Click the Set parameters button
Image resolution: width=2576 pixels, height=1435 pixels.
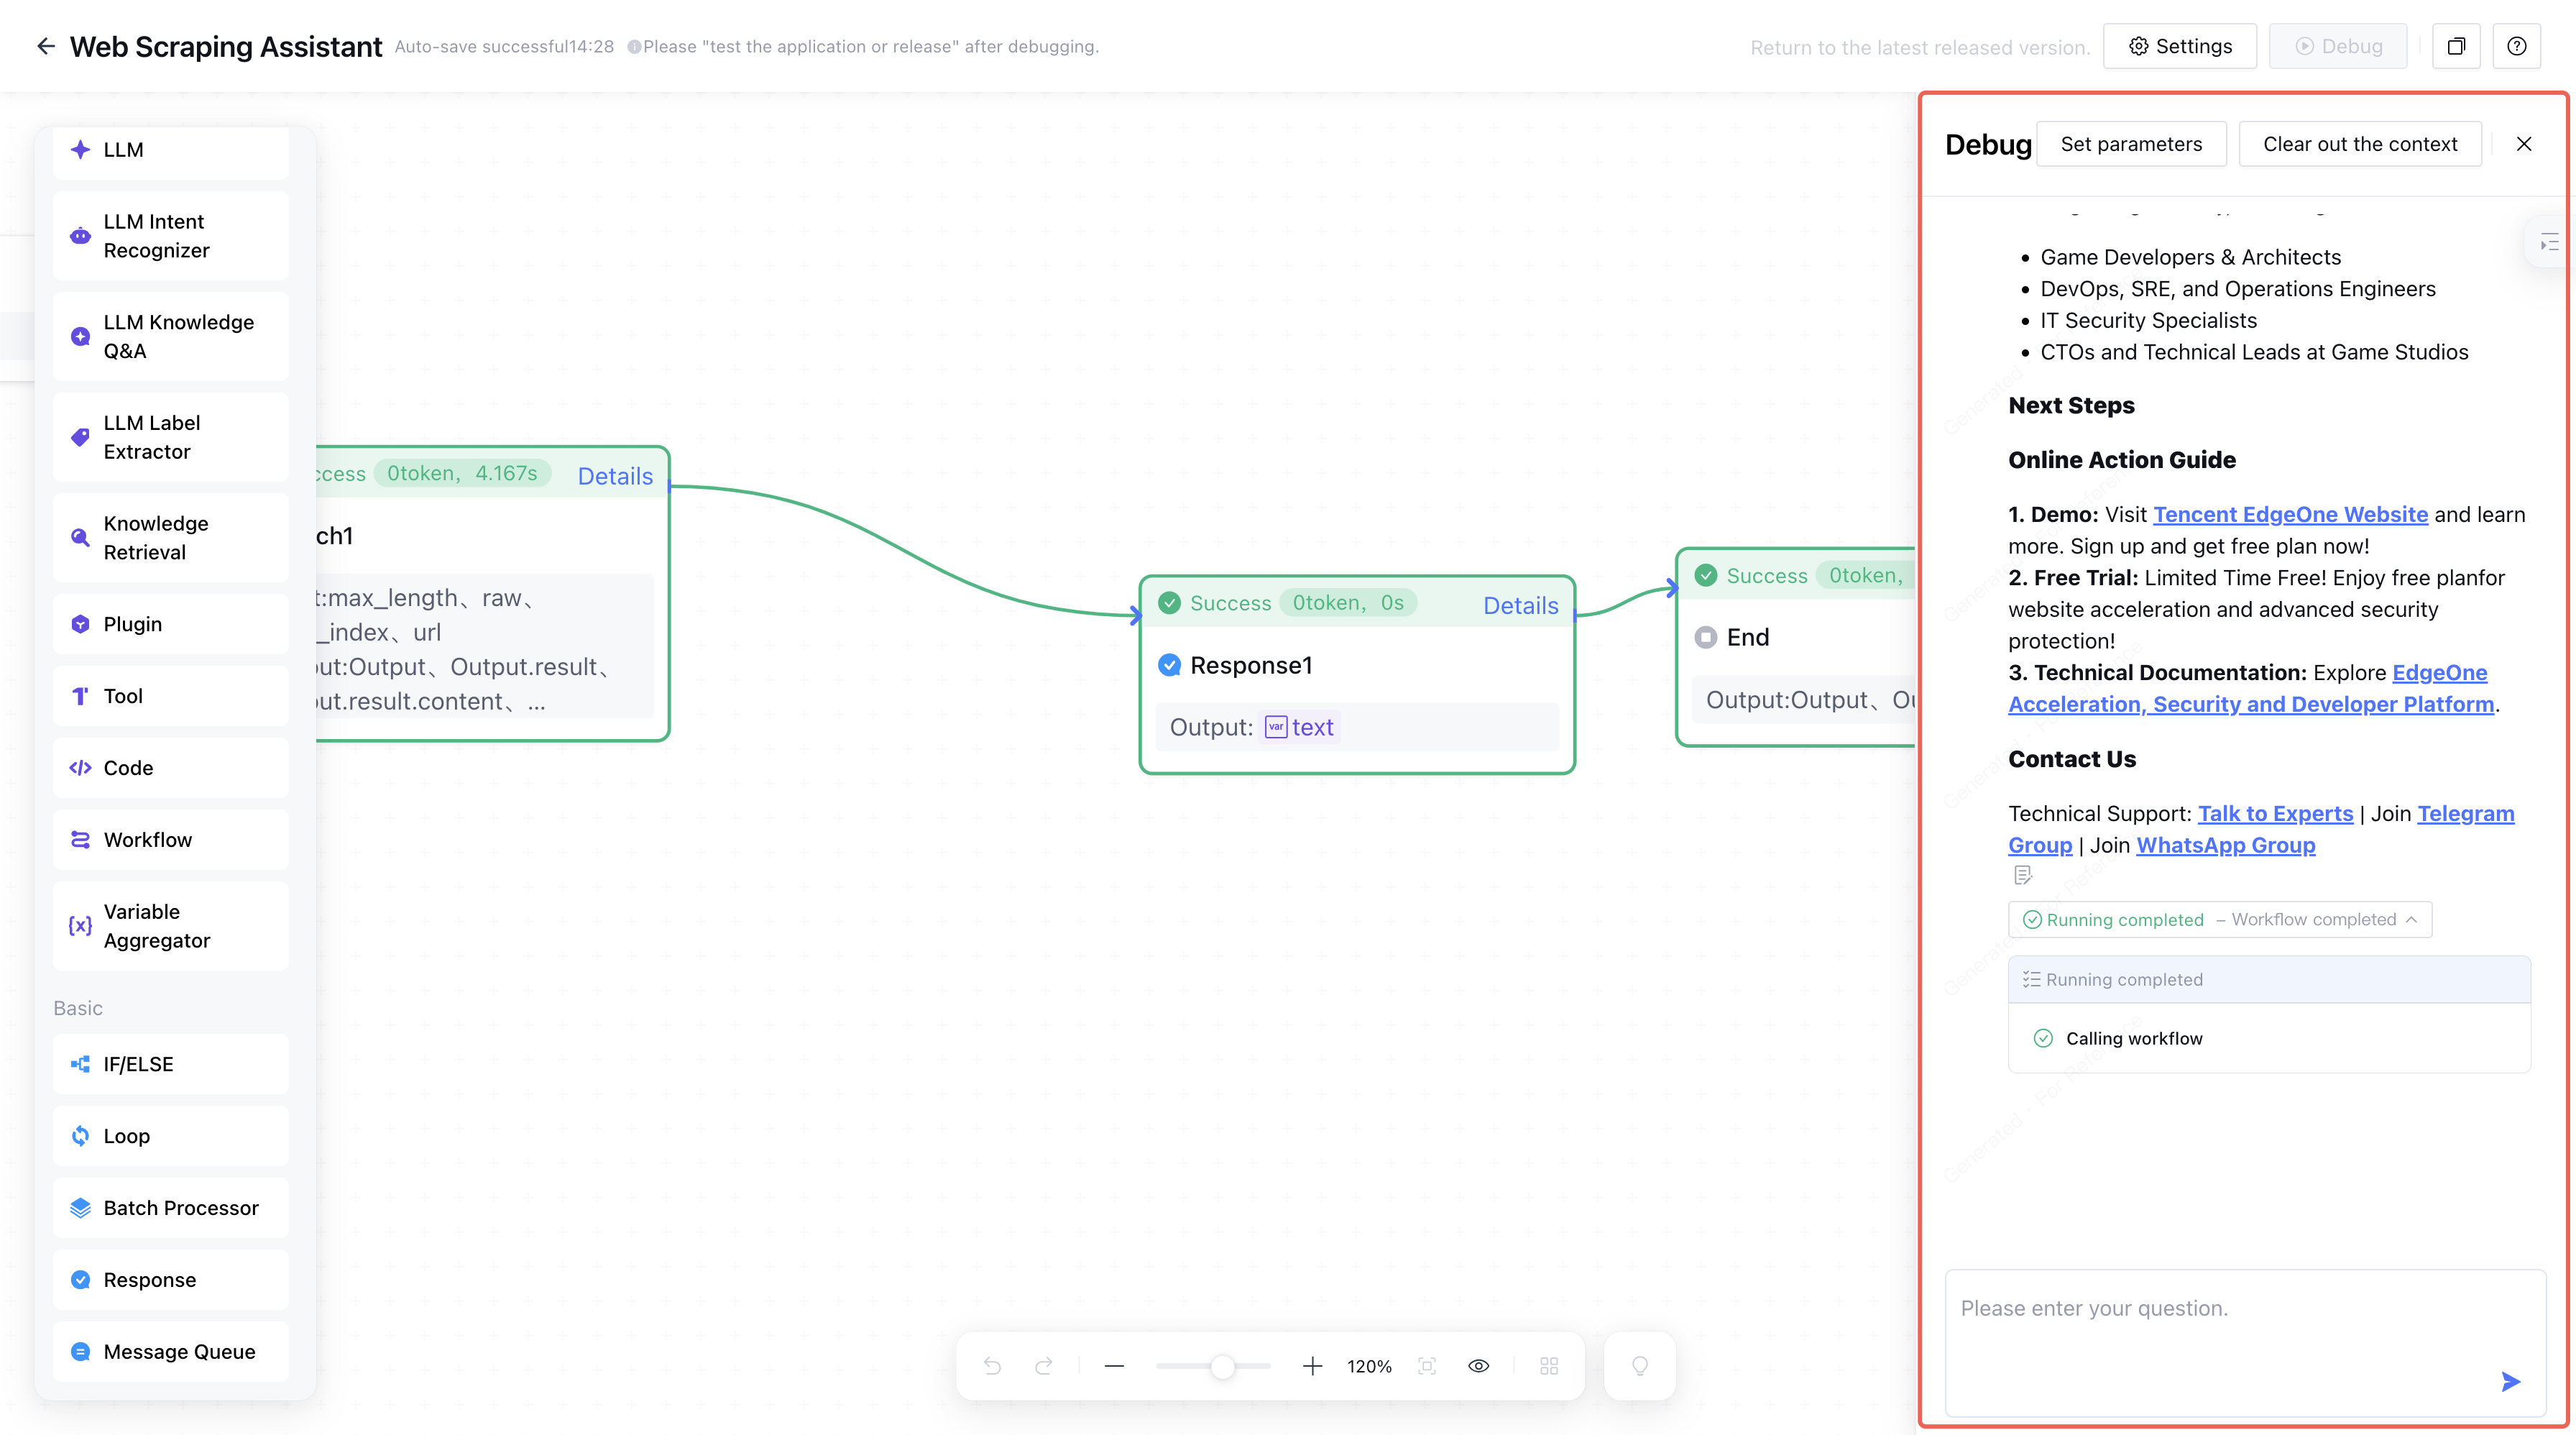2131,144
